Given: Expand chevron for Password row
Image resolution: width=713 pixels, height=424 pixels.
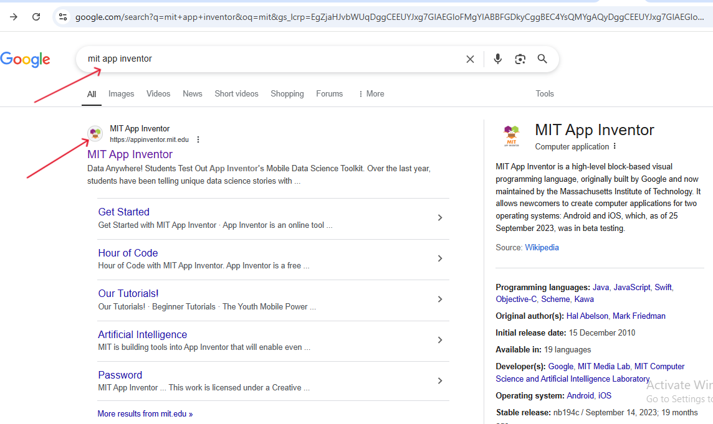Looking at the screenshot, I should point(440,381).
